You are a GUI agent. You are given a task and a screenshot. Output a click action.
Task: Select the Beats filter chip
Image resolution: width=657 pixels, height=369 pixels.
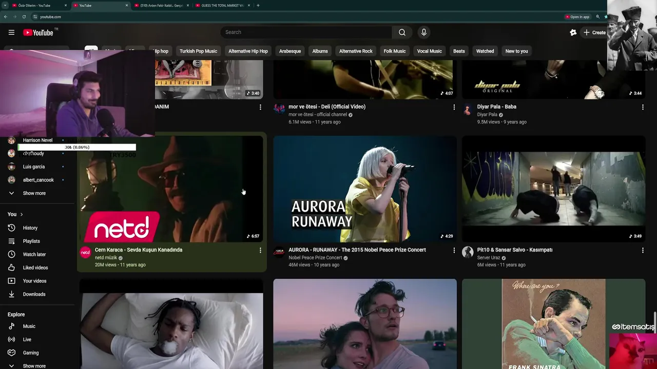(459, 51)
